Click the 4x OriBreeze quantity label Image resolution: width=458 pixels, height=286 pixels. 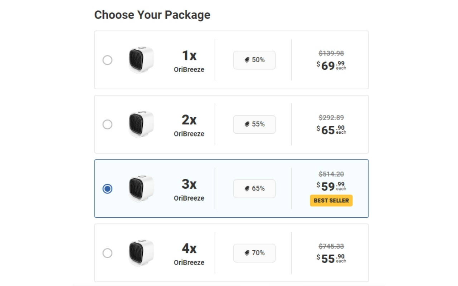click(x=189, y=254)
